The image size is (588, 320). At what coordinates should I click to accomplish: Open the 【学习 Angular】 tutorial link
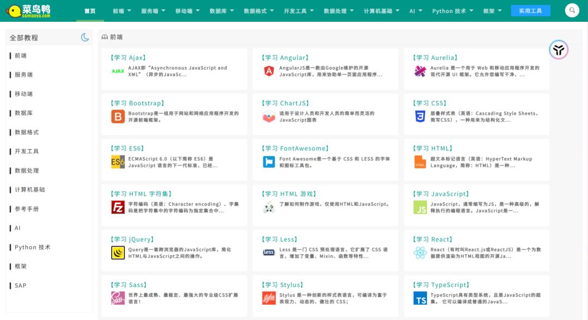click(285, 58)
